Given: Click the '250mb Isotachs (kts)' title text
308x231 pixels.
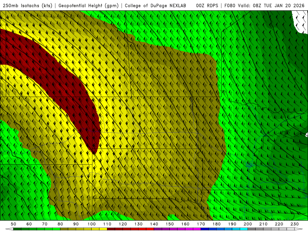Looking at the screenshot, I should pos(27,6).
